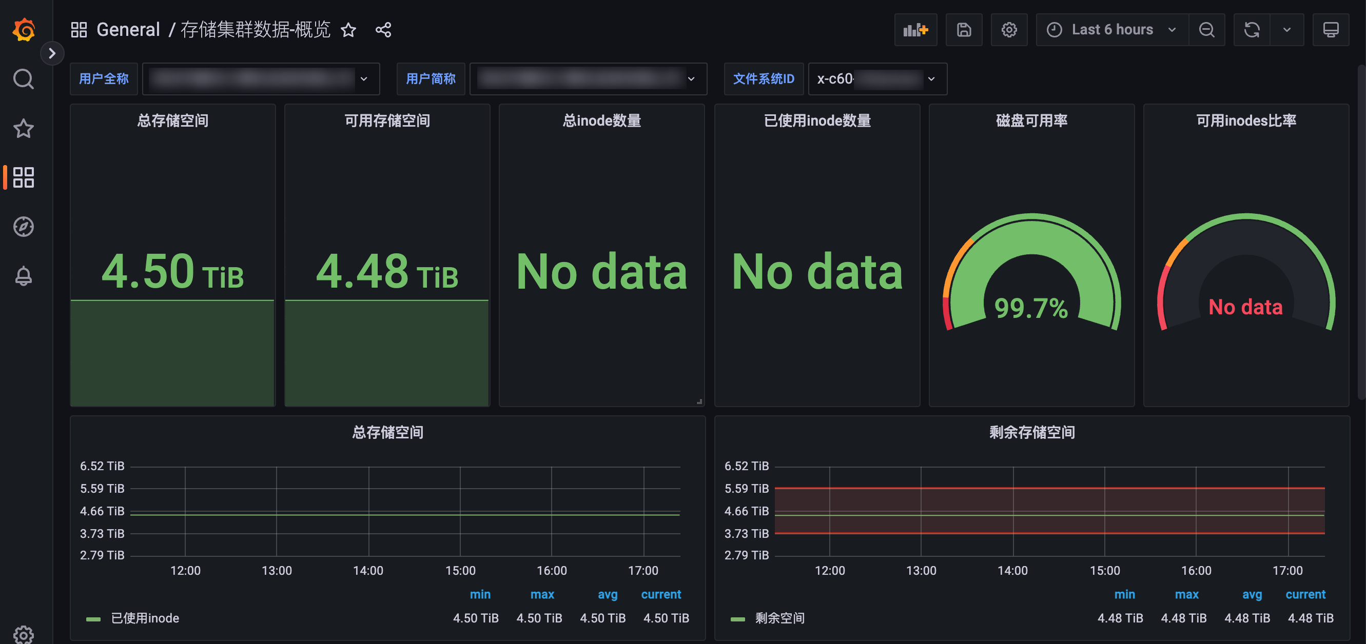Open the Dashboards sidebar menu item
Screen dimensions: 1366x644
point(23,177)
